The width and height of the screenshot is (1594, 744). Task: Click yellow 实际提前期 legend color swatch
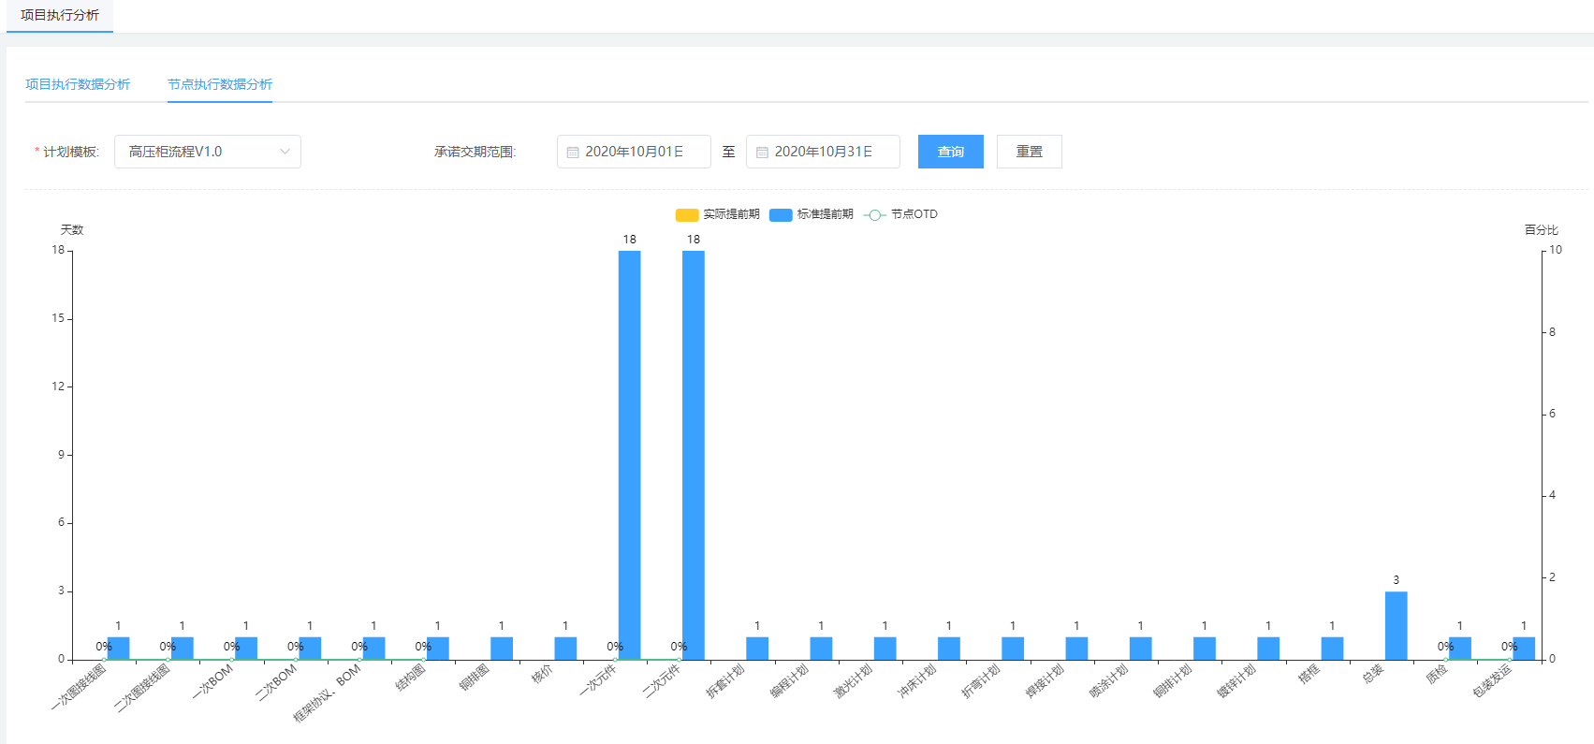tap(687, 215)
